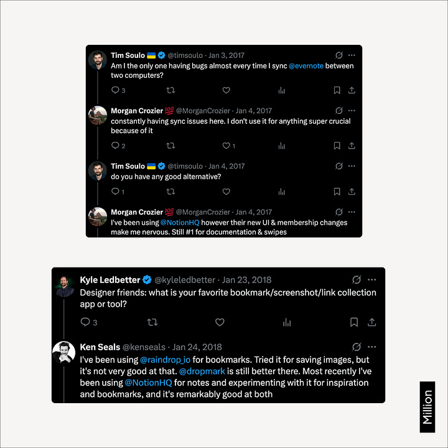Share Kyle Ledbetter's tweet via share icon

371,322
